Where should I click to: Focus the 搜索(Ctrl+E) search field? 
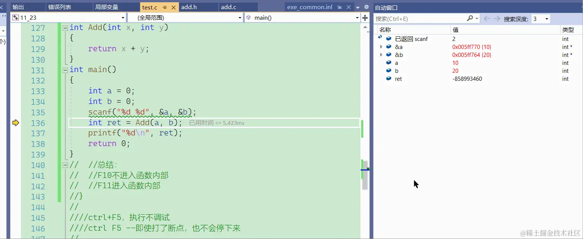pyautogui.click(x=420, y=19)
